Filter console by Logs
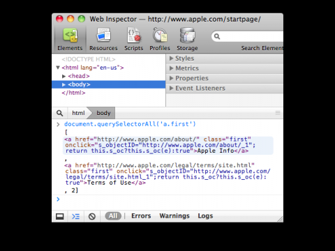The image size is (335, 251). (205, 216)
